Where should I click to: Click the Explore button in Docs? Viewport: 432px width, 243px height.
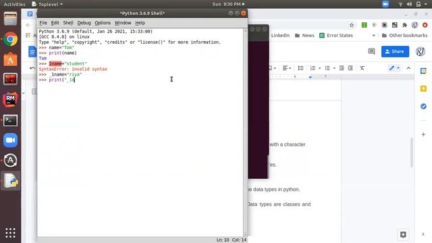(403, 234)
